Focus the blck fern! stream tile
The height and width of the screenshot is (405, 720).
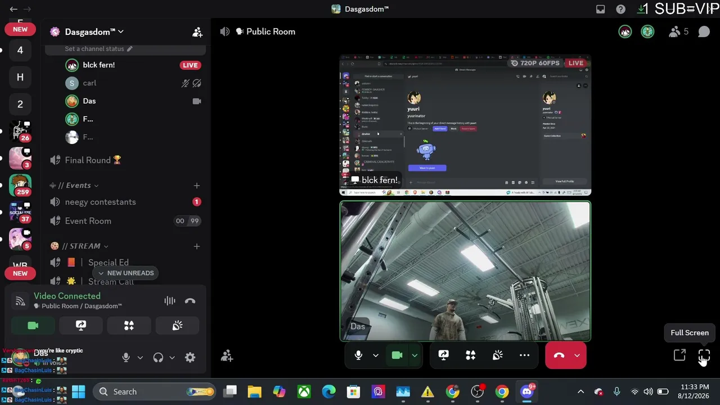(x=465, y=125)
